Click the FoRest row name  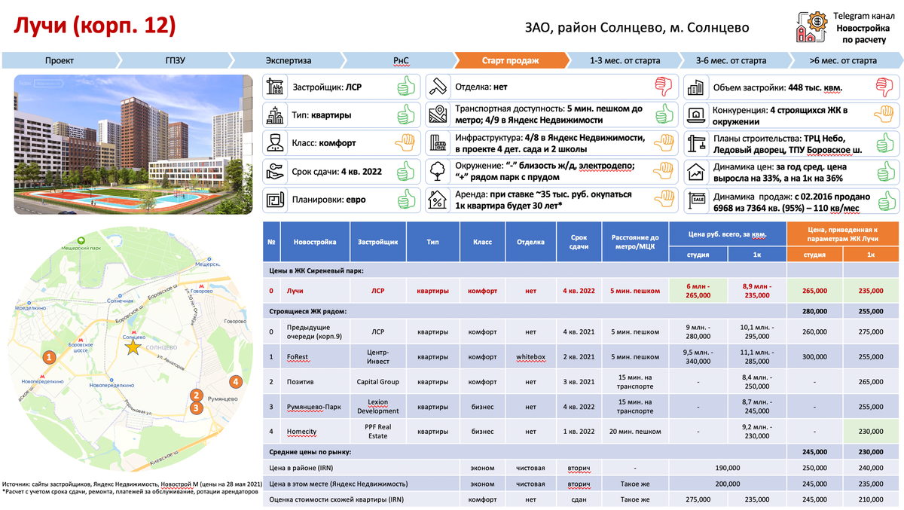(x=298, y=357)
